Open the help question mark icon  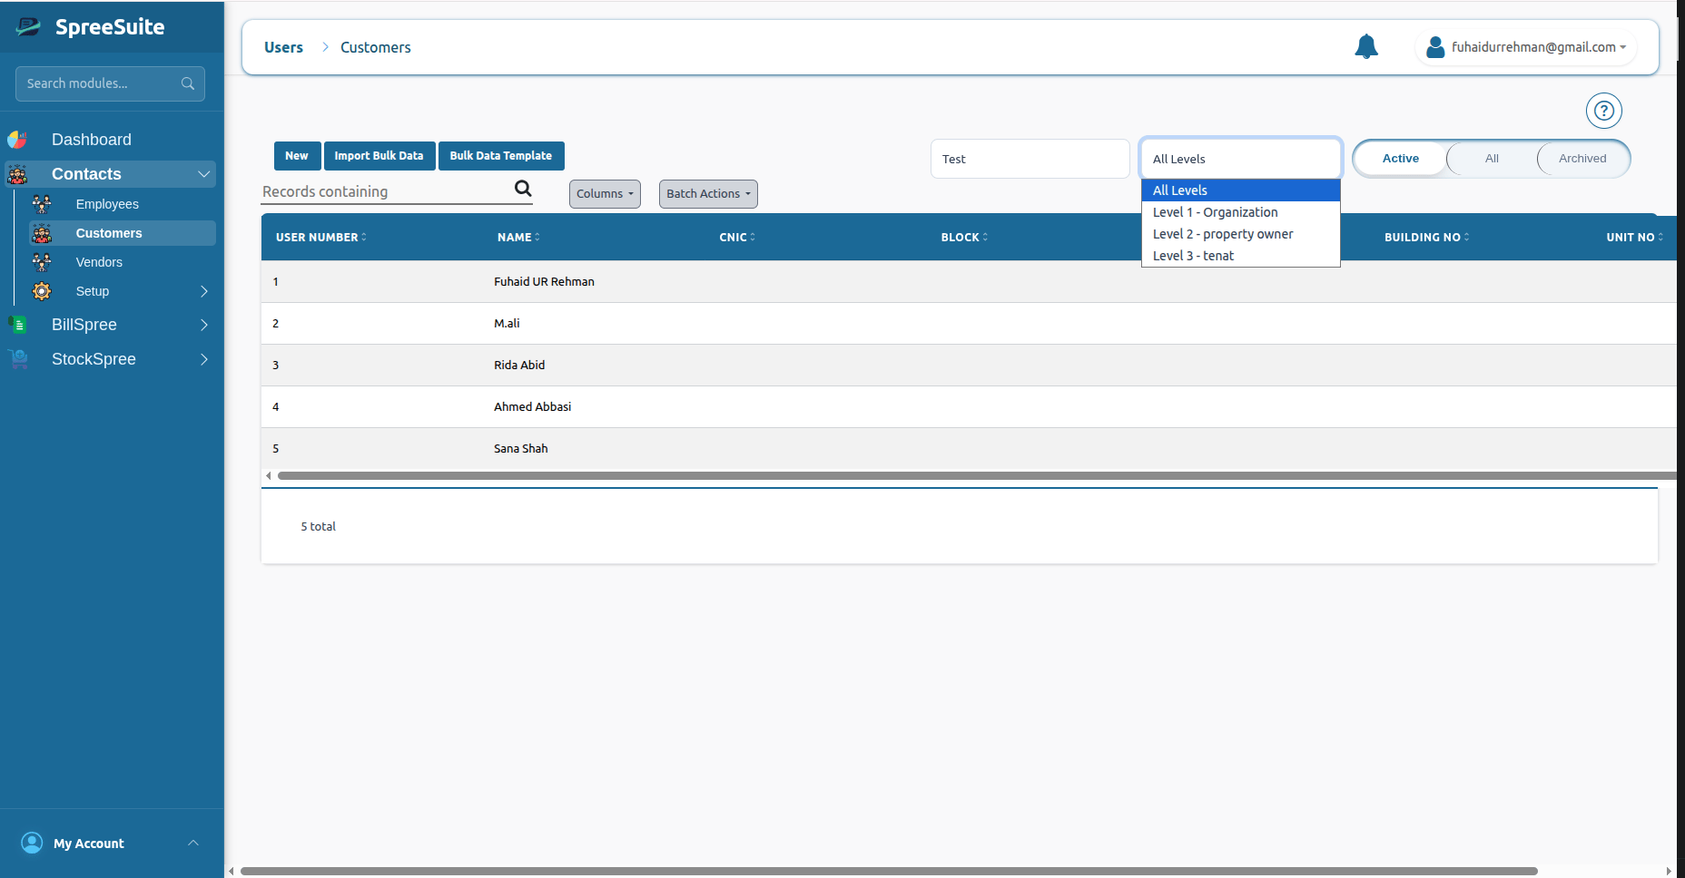(1604, 111)
